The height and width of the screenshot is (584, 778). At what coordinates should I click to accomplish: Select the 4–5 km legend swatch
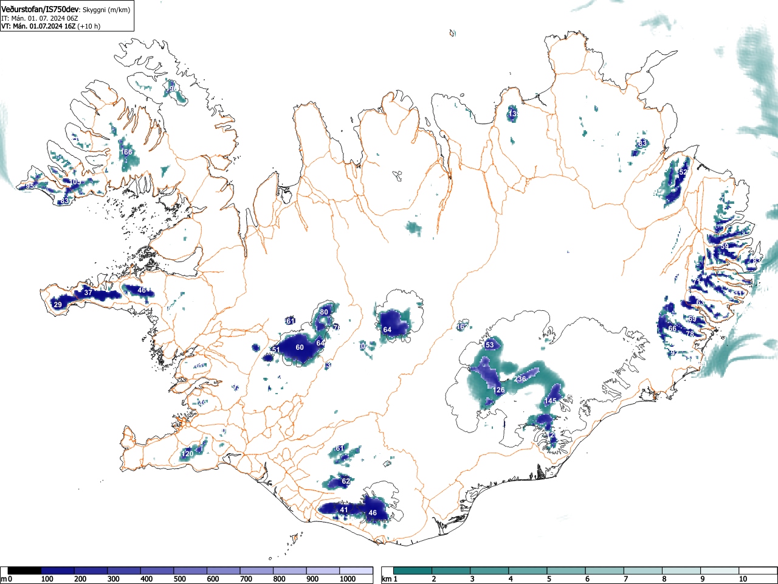tap(528, 571)
